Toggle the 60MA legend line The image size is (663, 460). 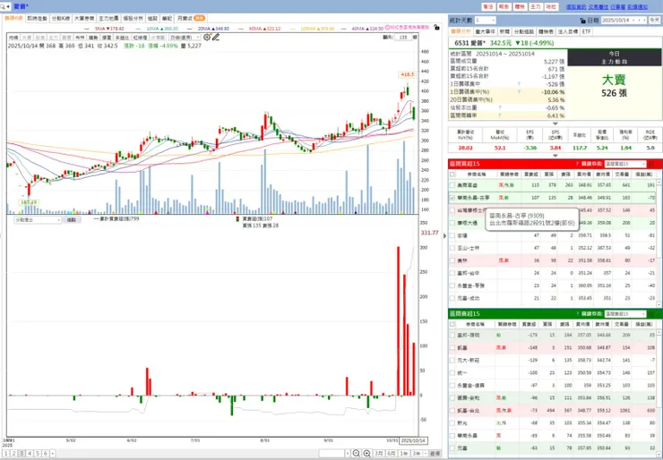pos(259,29)
